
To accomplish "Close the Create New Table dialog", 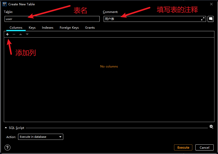I will (211, 4).
